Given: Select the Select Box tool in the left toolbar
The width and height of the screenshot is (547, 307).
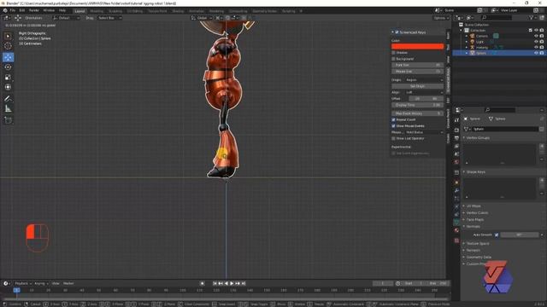Looking at the screenshot, I should point(8,36).
